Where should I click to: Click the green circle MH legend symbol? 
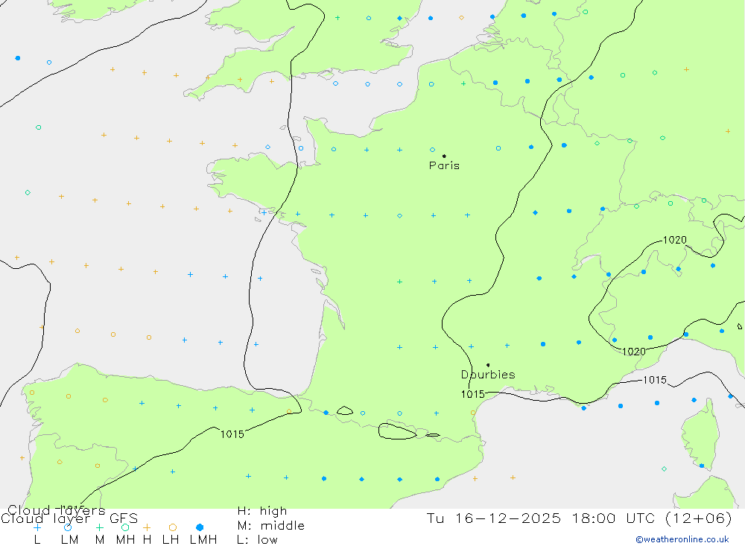click(125, 527)
